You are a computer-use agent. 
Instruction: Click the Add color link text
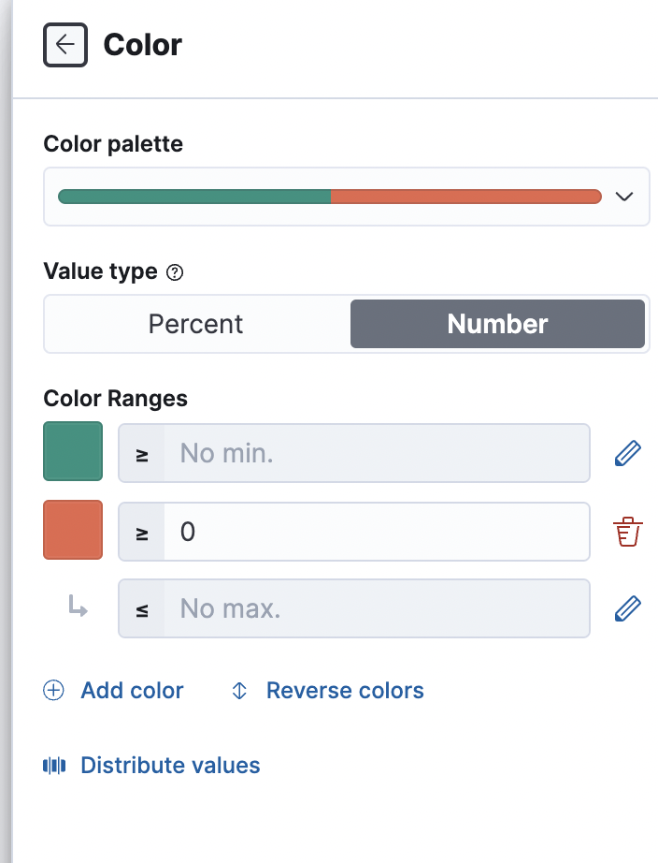coord(132,691)
